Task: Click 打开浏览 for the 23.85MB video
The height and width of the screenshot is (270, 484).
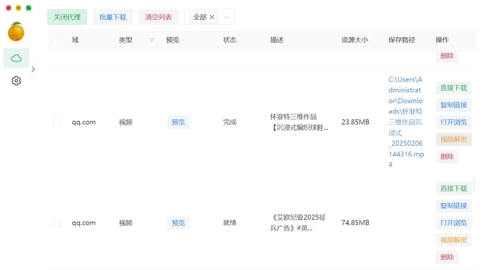Action: (454, 122)
